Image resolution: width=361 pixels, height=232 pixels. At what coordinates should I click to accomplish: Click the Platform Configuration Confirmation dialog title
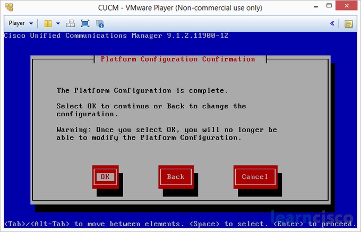pyautogui.click(x=178, y=59)
